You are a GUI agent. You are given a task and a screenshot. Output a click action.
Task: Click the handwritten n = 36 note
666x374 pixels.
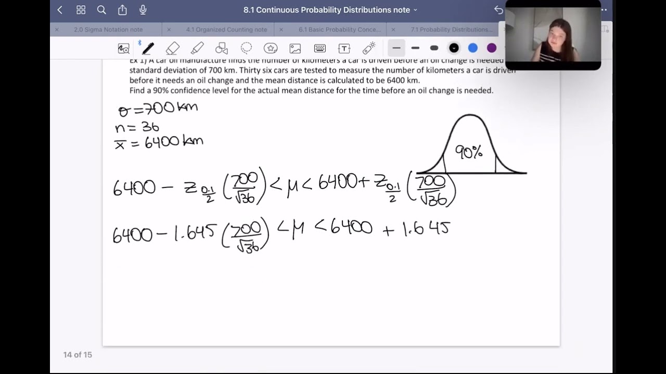tap(137, 127)
